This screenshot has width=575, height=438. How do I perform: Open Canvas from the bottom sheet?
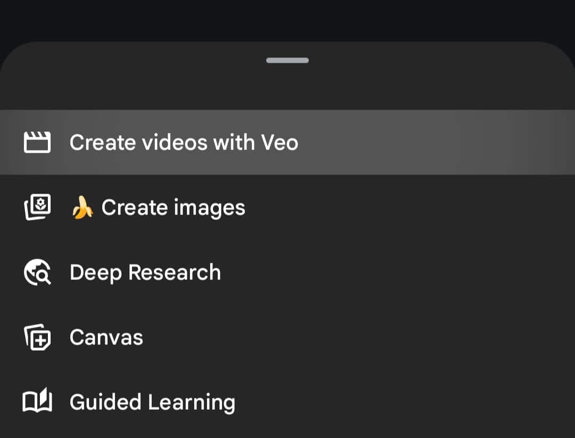(x=106, y=337)
